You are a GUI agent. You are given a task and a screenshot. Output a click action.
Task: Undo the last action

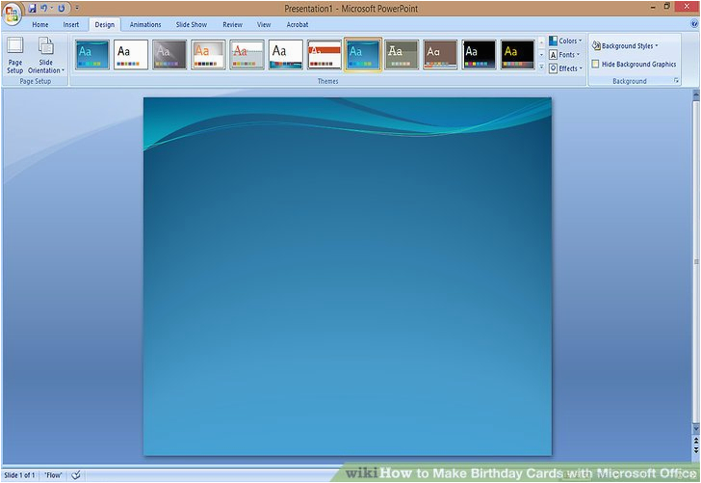(x=44, y=8)
